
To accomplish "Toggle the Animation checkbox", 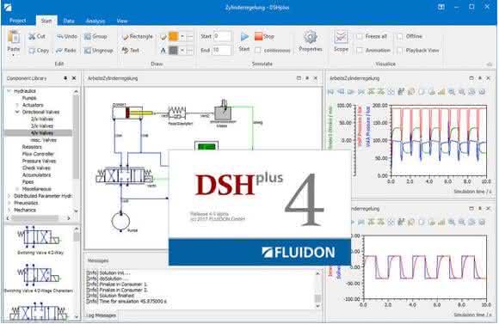I will point(360,50).
